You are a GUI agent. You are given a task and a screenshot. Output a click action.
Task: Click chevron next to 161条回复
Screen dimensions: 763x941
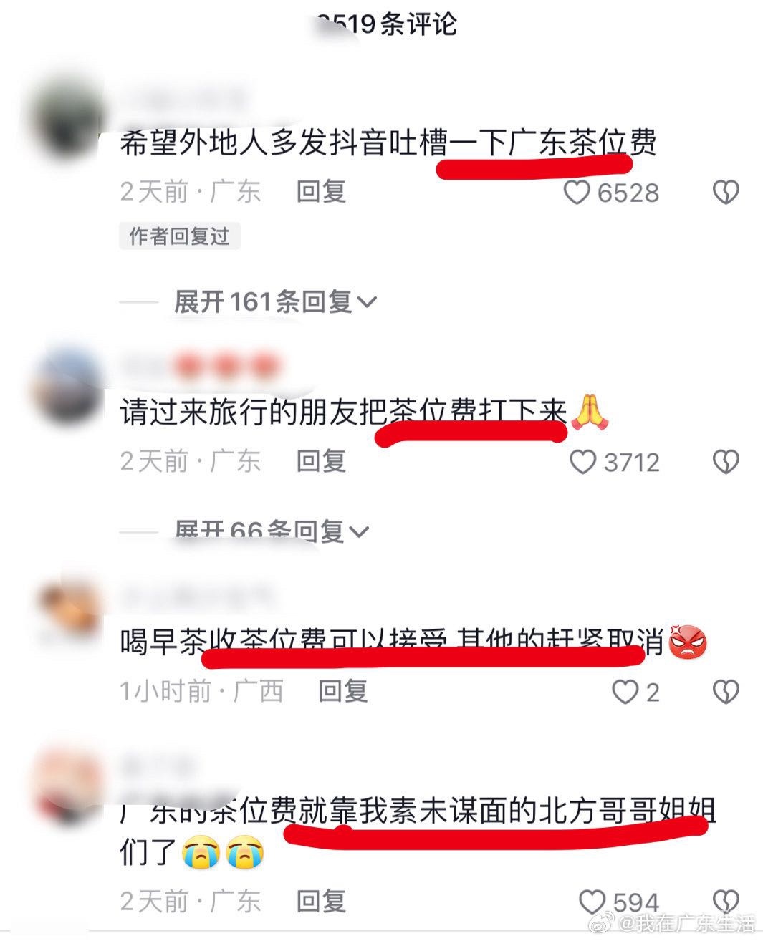coord(366,302)
